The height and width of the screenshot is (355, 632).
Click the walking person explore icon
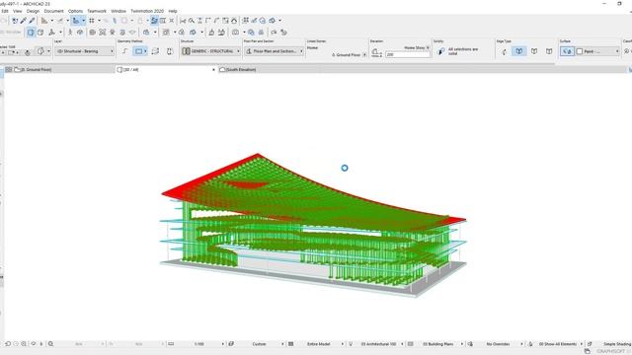click(70, 33)
